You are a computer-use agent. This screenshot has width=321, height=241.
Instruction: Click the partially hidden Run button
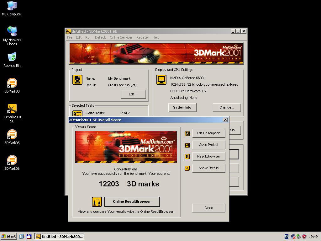pyautogui.click(x=234, y=130)
